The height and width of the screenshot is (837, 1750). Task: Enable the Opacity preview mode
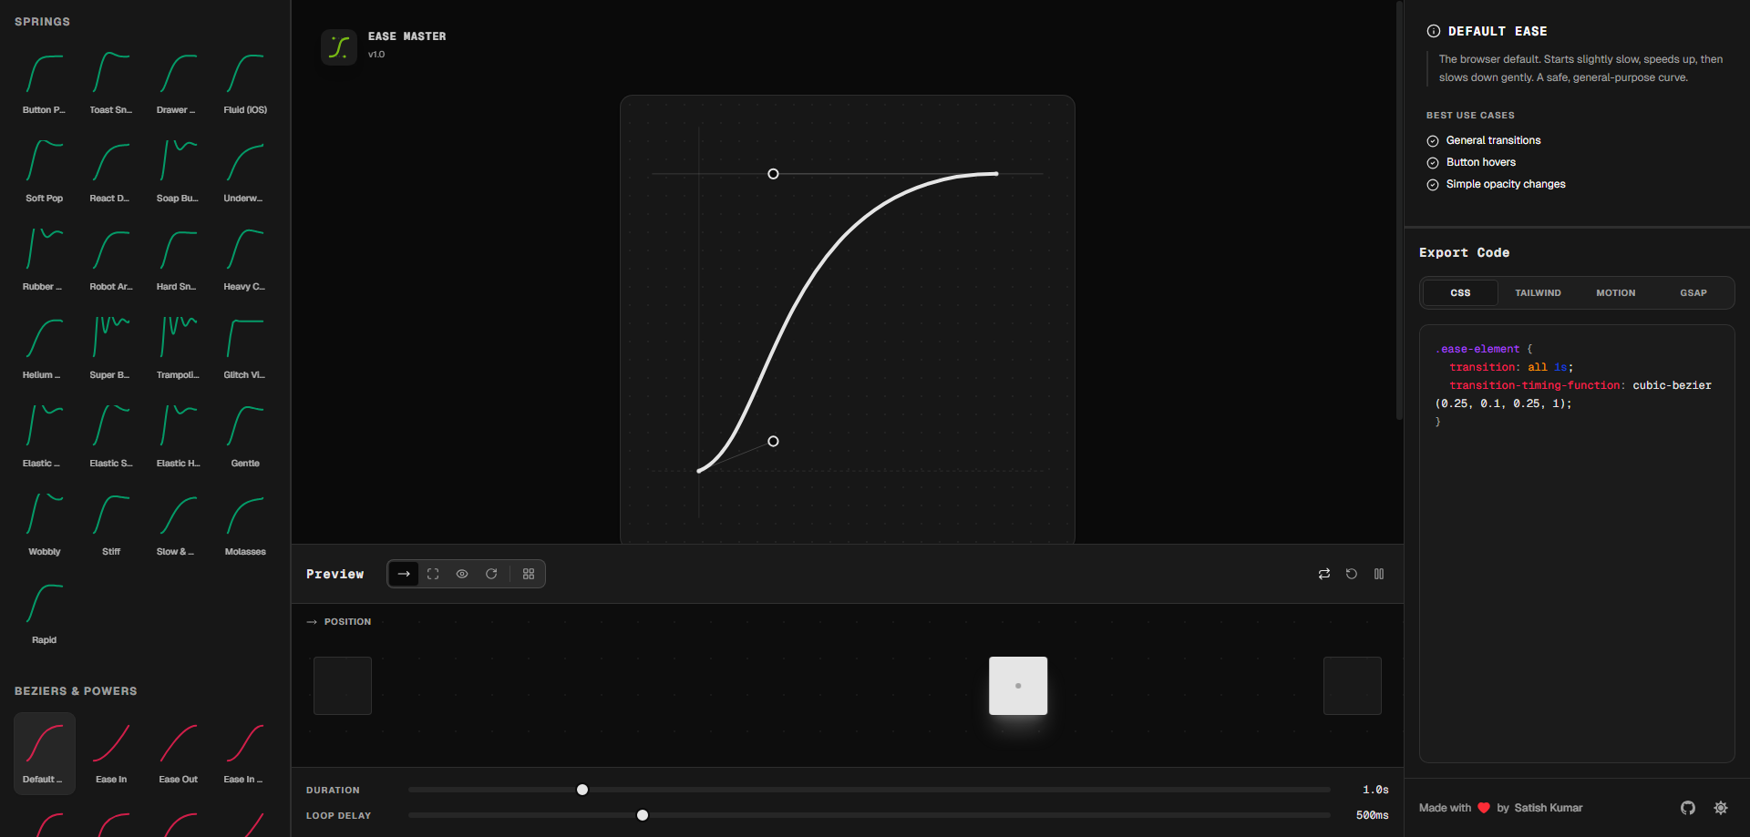462,574
